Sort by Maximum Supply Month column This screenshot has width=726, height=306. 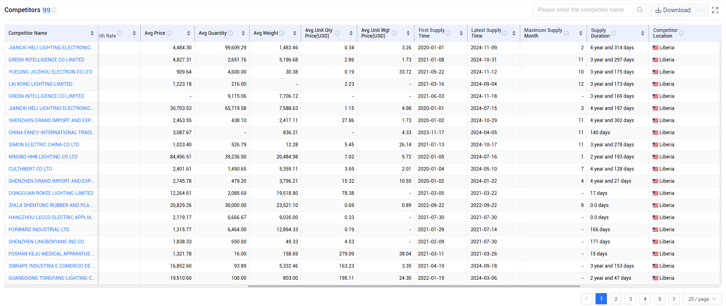pyautogui.click(x=581, y=33)
